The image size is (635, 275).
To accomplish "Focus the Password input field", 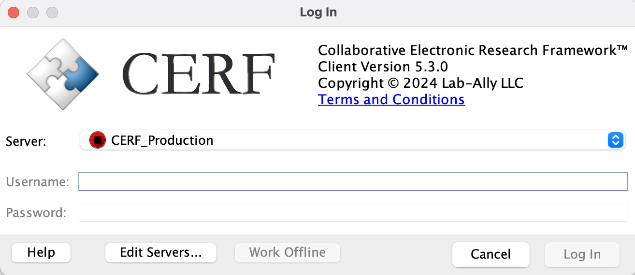I will 353,213.
